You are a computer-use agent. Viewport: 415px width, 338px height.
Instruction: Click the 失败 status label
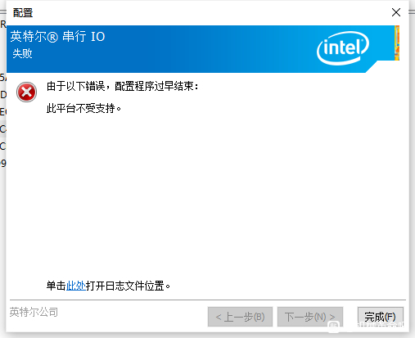pyautogui.click(x=22, y=53)
